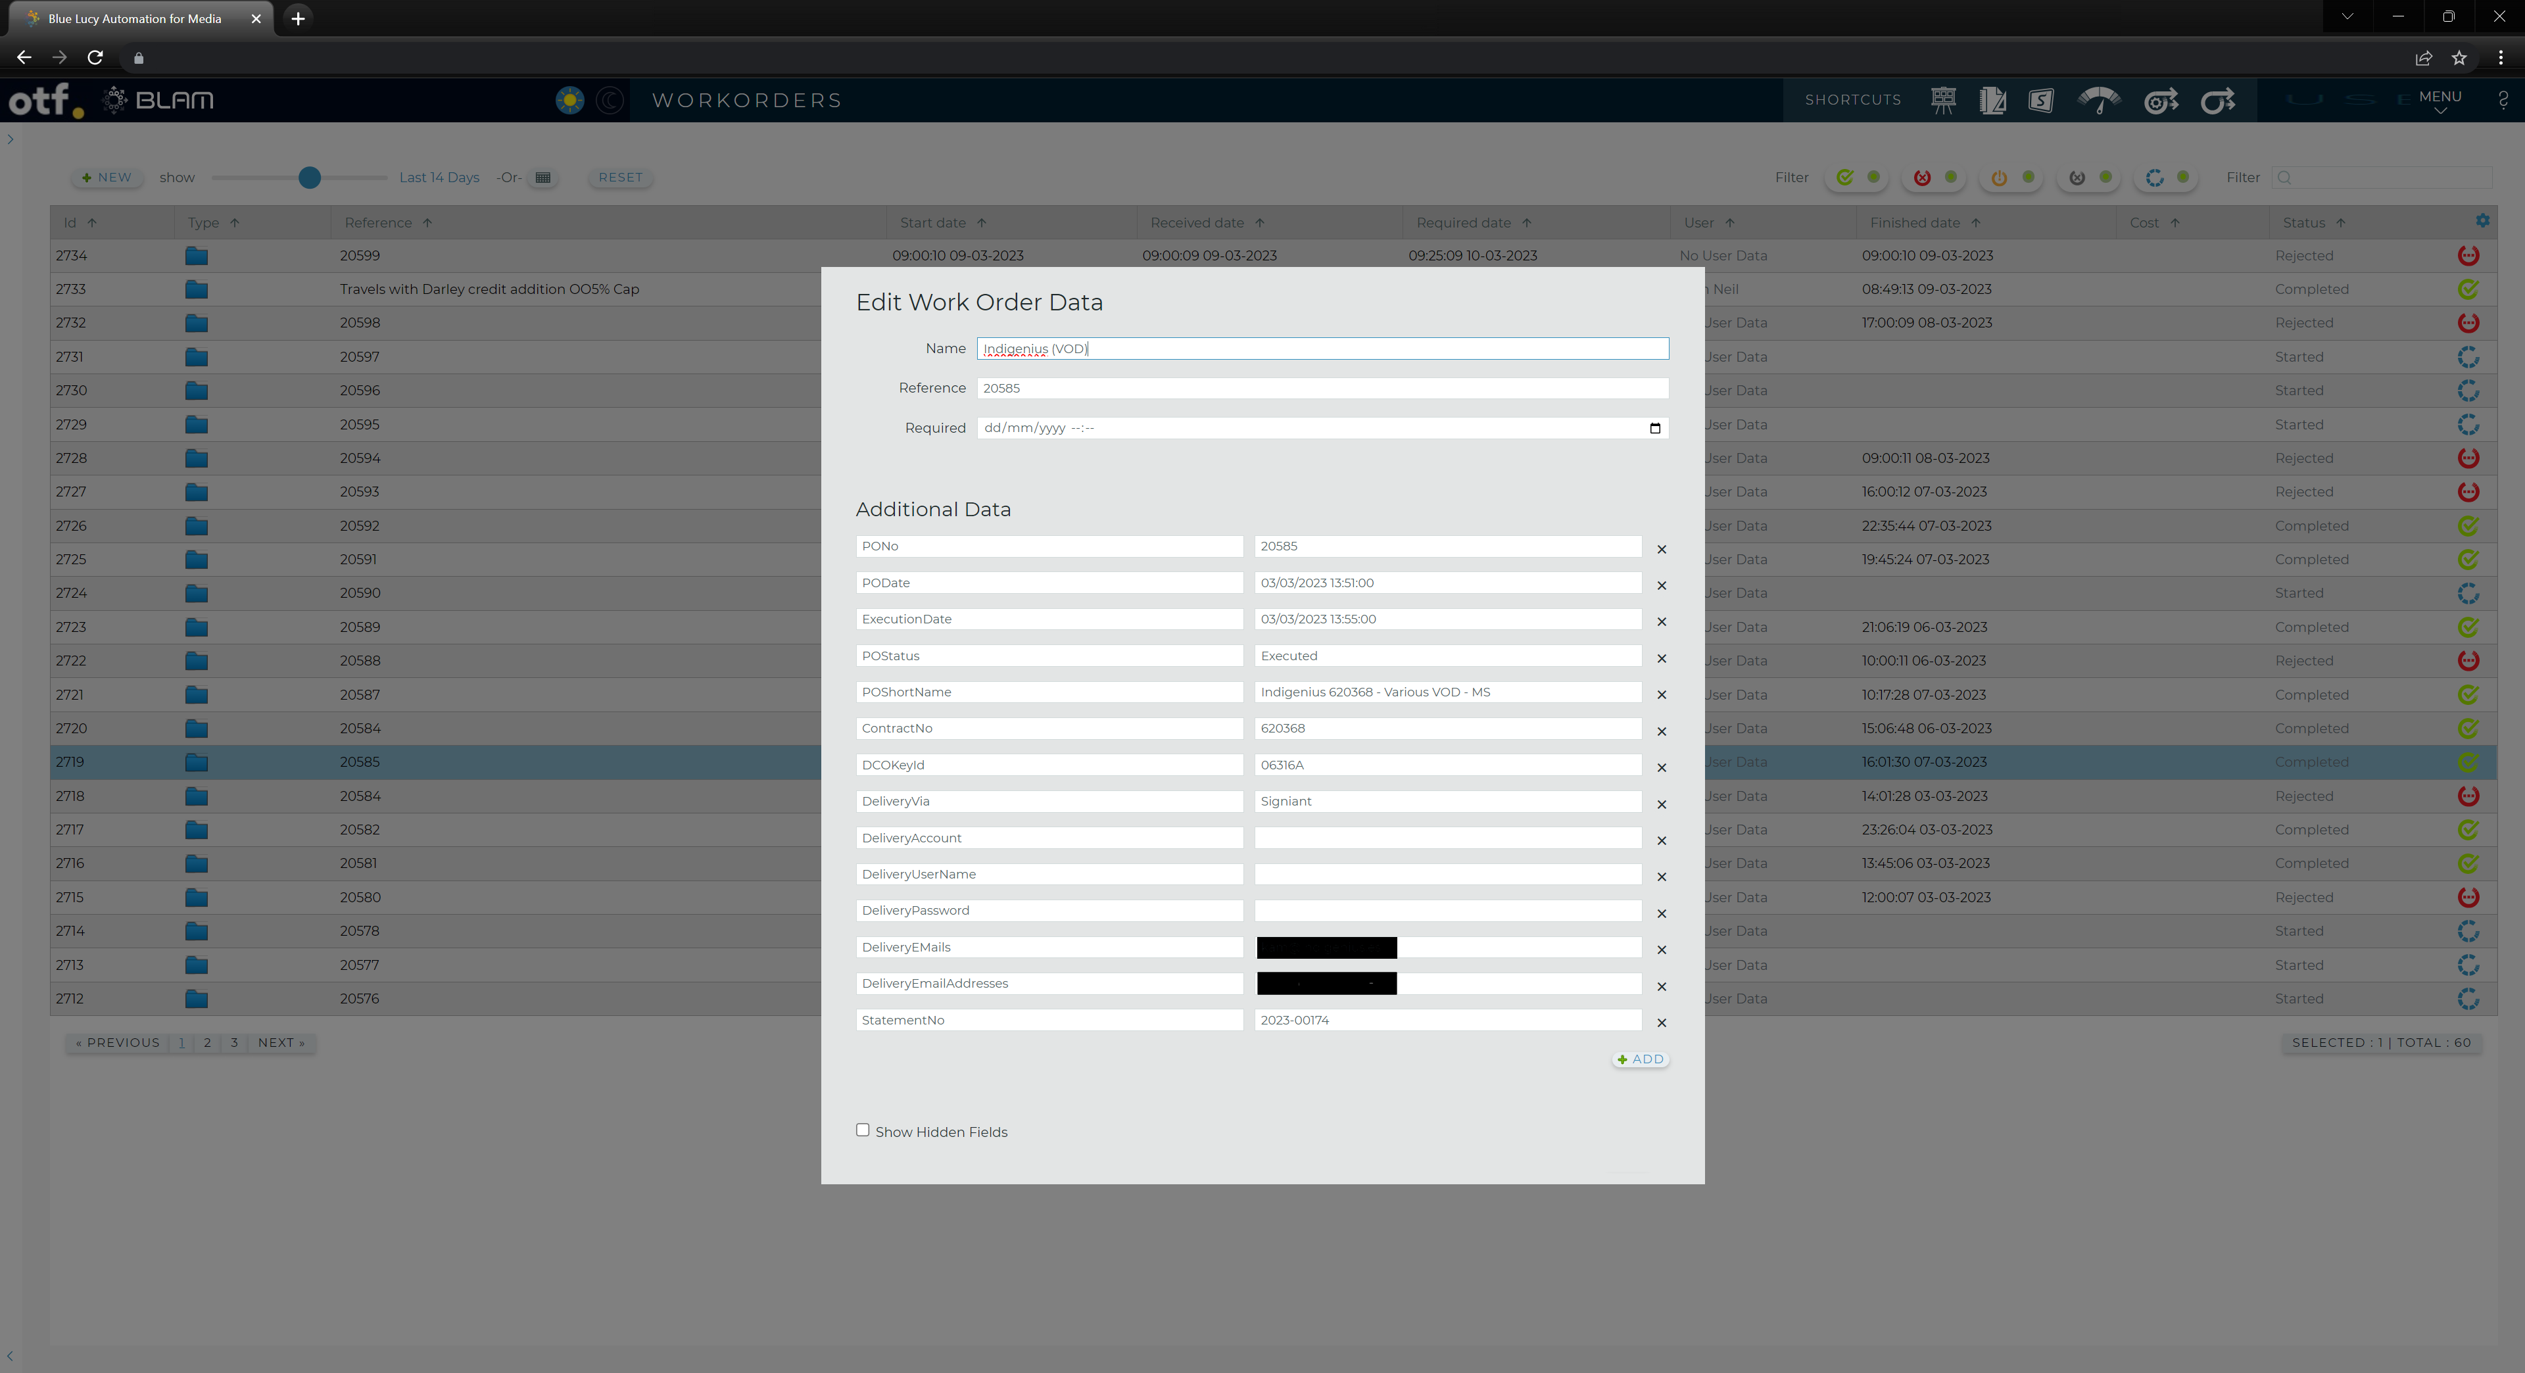Delete the DeliveryVia row with its X
The height and width of the screenshot is (1373, 2525).
[1662, 804]
